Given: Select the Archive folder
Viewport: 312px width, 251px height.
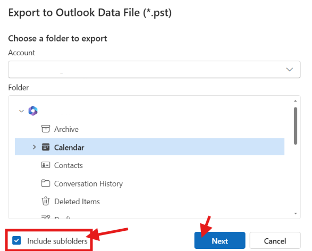Looking at the screenshot, I should pos(149,129).
